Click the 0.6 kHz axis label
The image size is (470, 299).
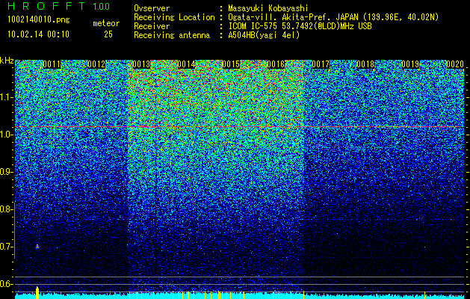click(x=7, y=284)
